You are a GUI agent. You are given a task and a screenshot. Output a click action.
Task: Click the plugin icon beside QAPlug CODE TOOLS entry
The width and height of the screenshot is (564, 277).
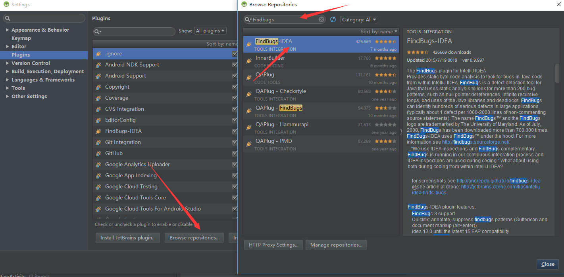click(249, 78)
